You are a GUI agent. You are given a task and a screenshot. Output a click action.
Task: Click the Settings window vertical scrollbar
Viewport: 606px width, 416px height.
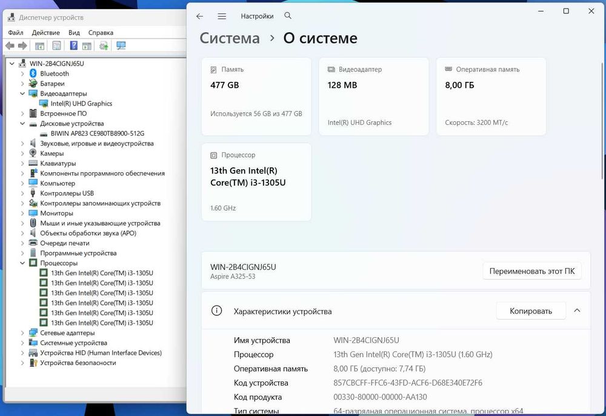click(x=602, y=120)
